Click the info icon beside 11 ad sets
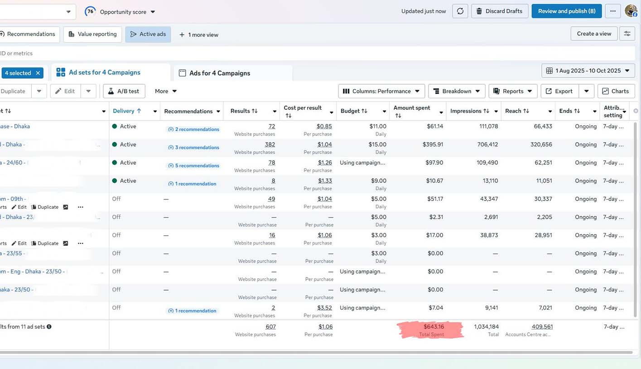This screenshot has width=641, height=369. (49, 326)
